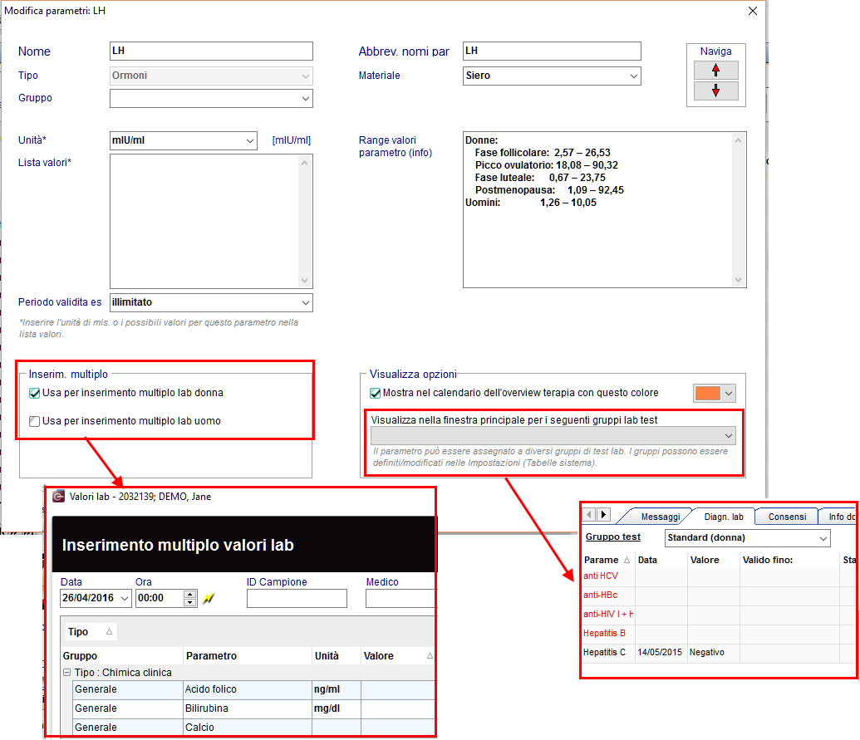The height and width of the screenshot is (740, 860).
Task: Select the Calcio row
Action: point(254,728)
